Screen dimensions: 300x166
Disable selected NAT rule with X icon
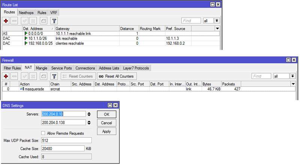click(x=33, y=76)
